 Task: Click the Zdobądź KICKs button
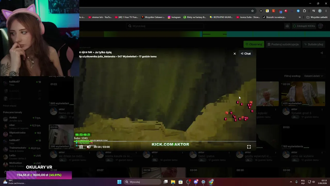304,26
